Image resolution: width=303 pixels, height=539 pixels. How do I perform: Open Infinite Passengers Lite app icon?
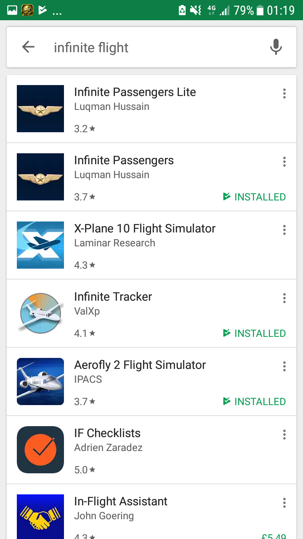[40, 109]
